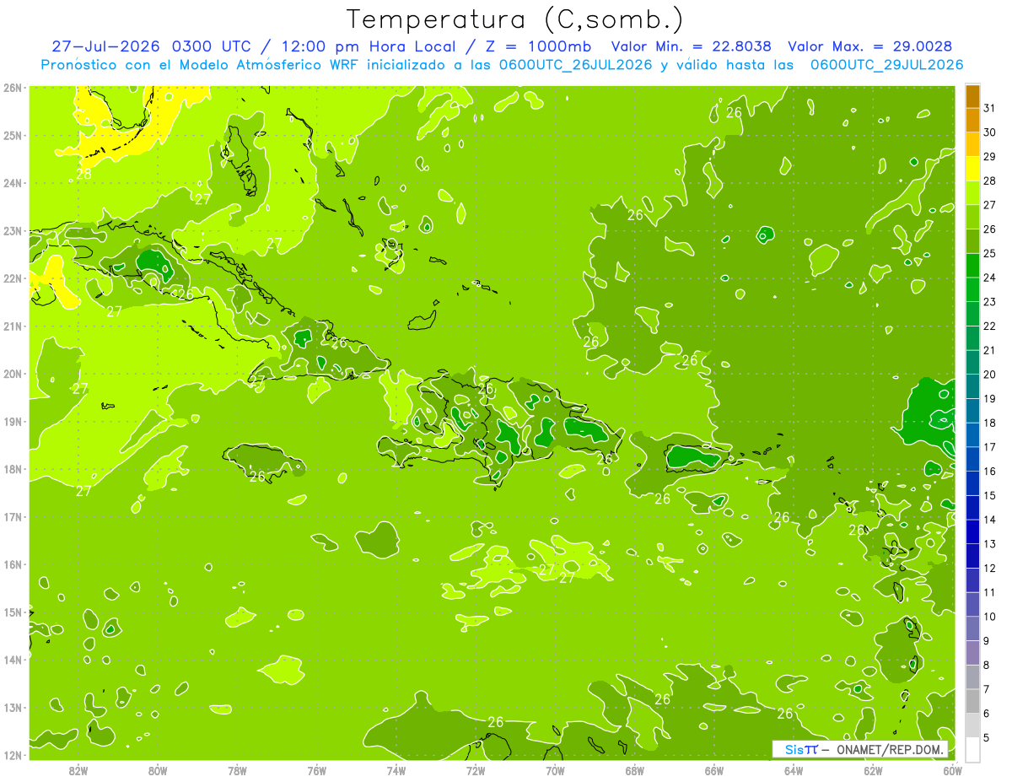Click the "12" colorbar scale label
Viewport: 1012px width, 782px height.
tap(989, 568)
